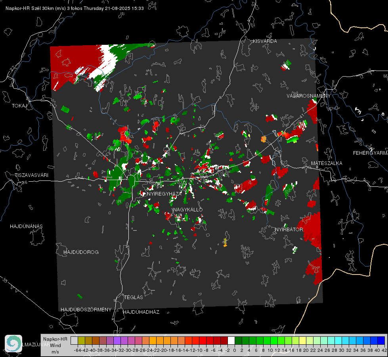The height and width of the screenshot is (357, 388).
Task: Pick the dark green swatch between 0 and 2
Action: [x=238, y=340]
